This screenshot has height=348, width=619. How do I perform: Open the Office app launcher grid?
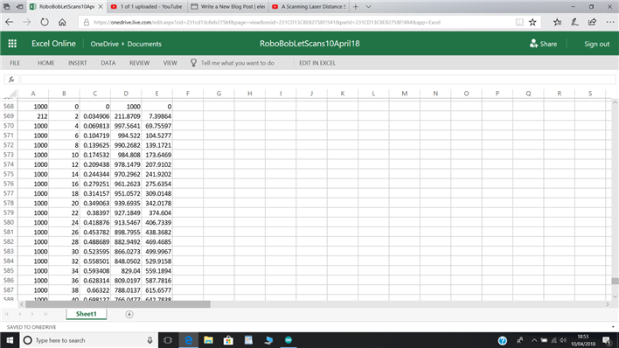[12, 44]
